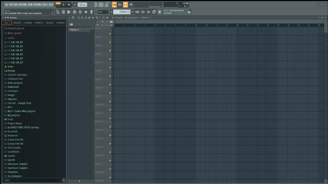Click the piano icon above Pattern 1 picker
Viewport: 328px width, 184px height.
click(71, 24)
